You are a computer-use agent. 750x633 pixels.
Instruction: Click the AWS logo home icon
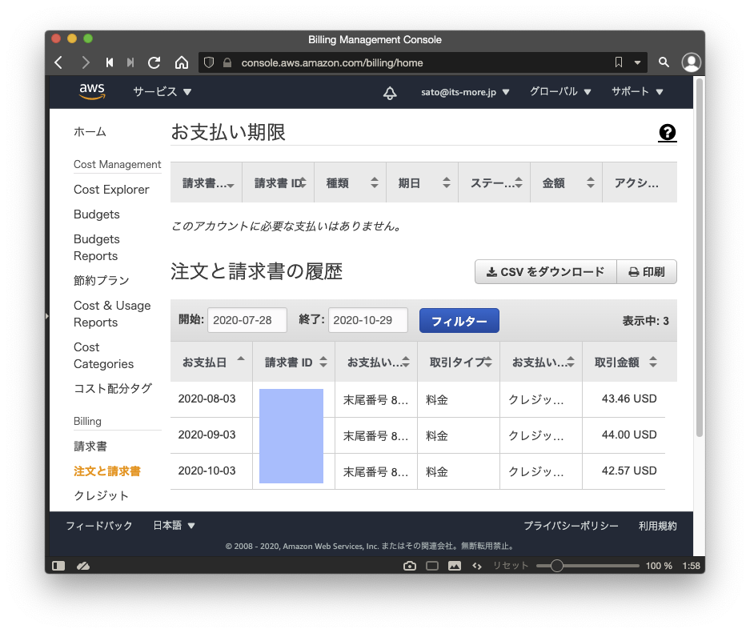(92, 92)
